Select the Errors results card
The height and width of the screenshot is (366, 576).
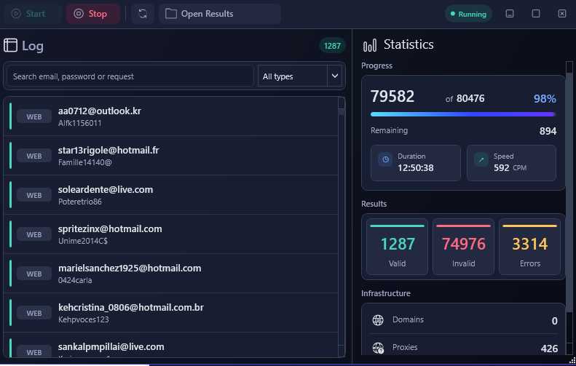tap(529, 247)
